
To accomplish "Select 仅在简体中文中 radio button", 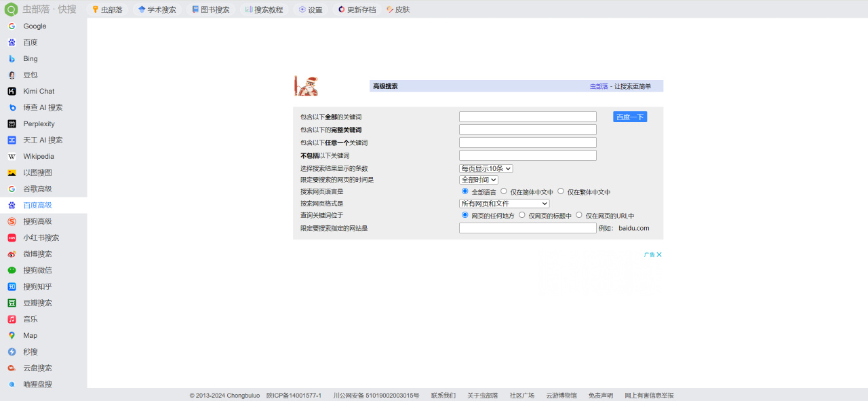I will pyautogui.click(x=504, y=191).
